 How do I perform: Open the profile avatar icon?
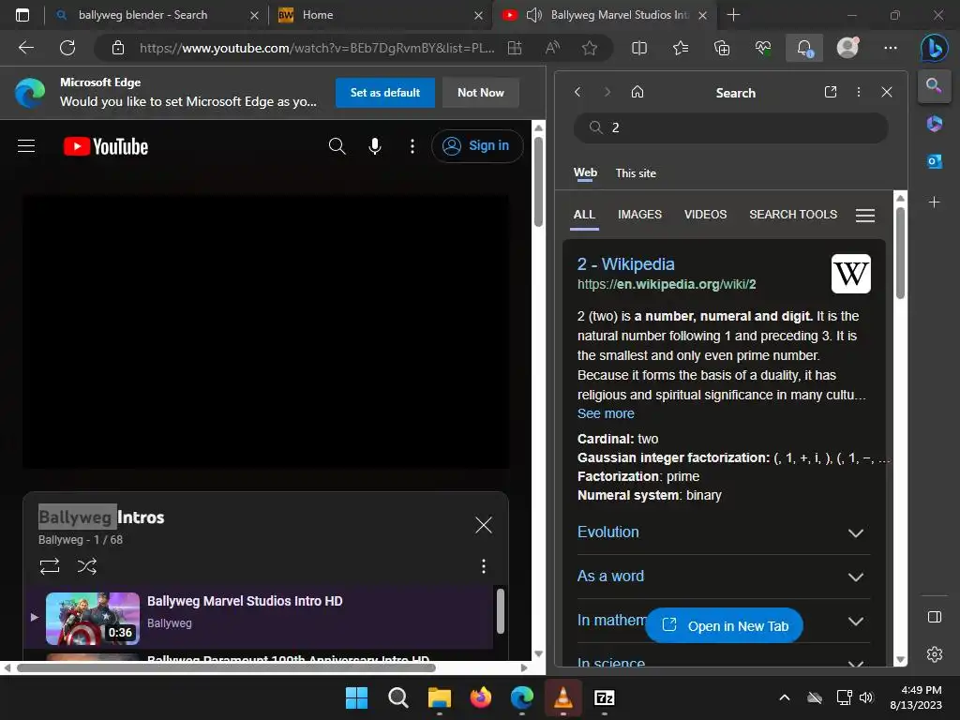click(x=847, y=48)
